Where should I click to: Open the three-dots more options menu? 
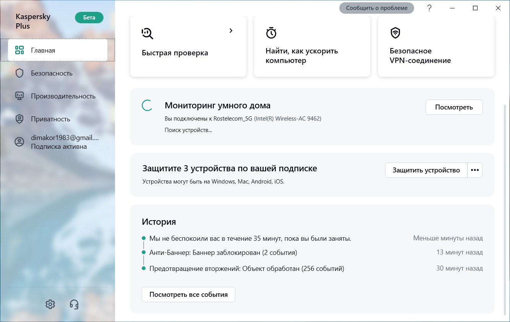pos(475,170)
